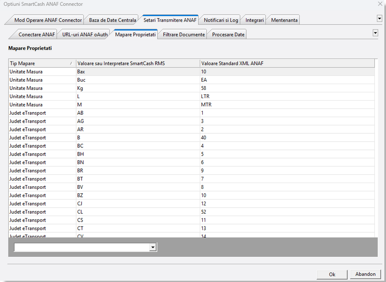Open the Filtrare Documente sub-tab
The width and height of the screenshot is (386, 282).
tap(184, 34)
